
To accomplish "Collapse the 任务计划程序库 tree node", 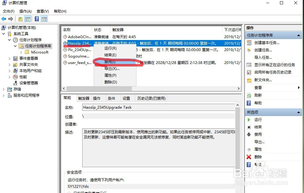I will [x=15, y=46].
